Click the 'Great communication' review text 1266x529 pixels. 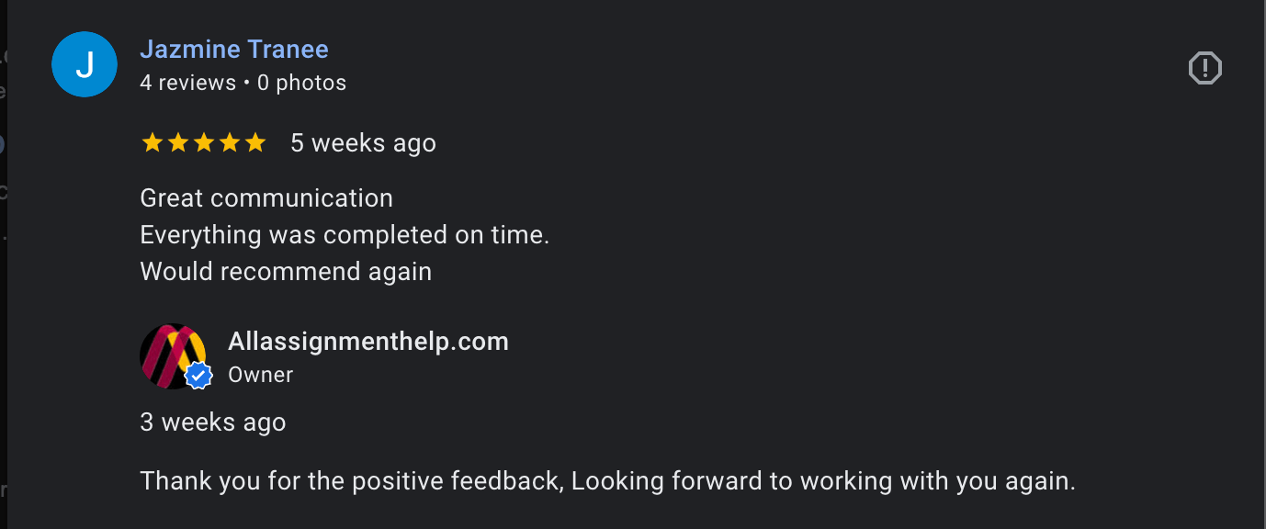pyautogui.click(x=266, y=197)
